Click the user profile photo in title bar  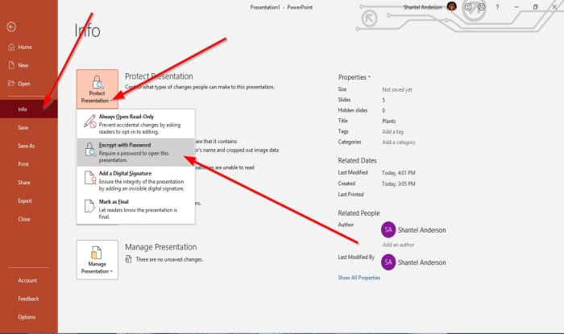click(452, 6)
